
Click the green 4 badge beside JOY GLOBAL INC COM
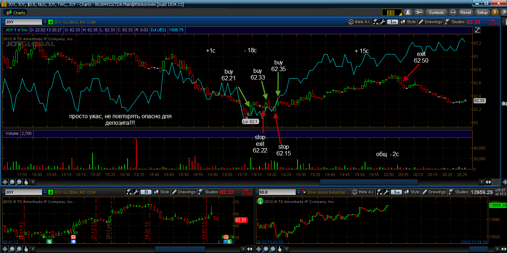click(x=51, y=22)
